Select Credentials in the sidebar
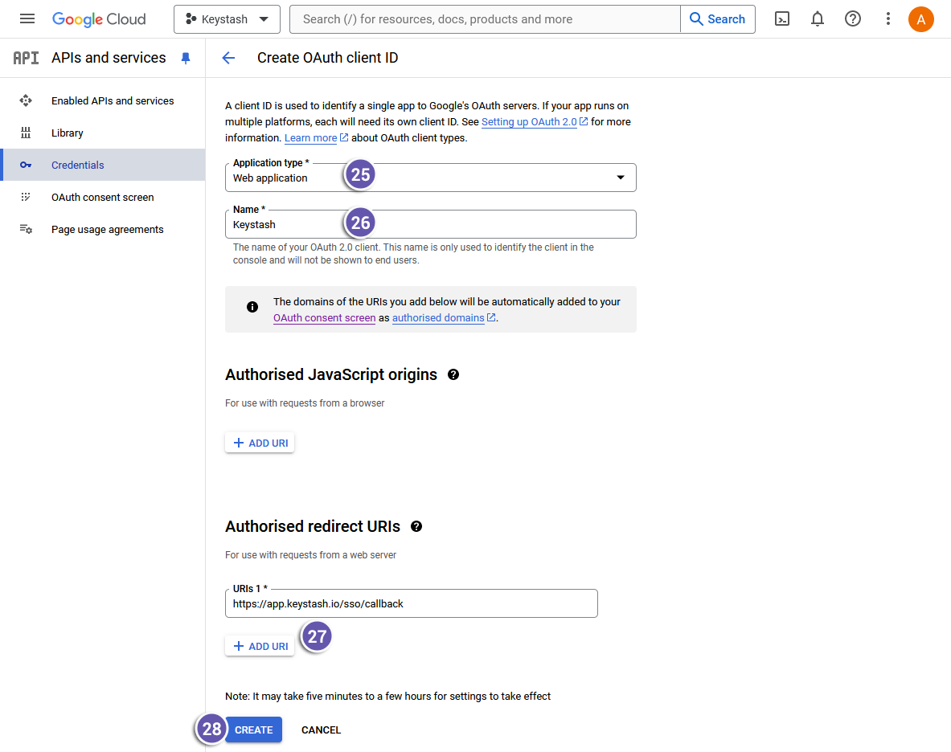The height and width of the screenshot is (752, 951). tap(103, 165)
